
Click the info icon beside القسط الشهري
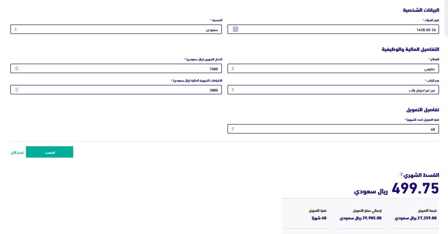[401, 174]
